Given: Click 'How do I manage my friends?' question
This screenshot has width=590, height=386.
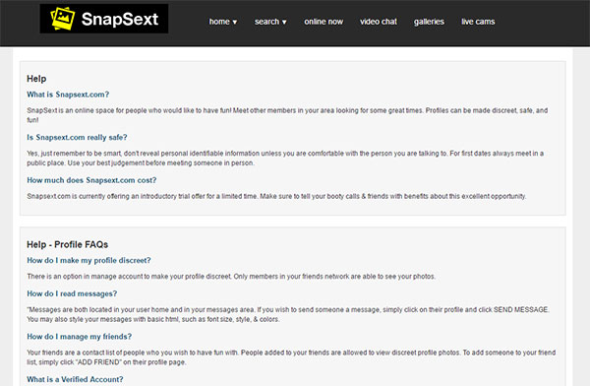Looking at the screenshot, I should point(79,337).
